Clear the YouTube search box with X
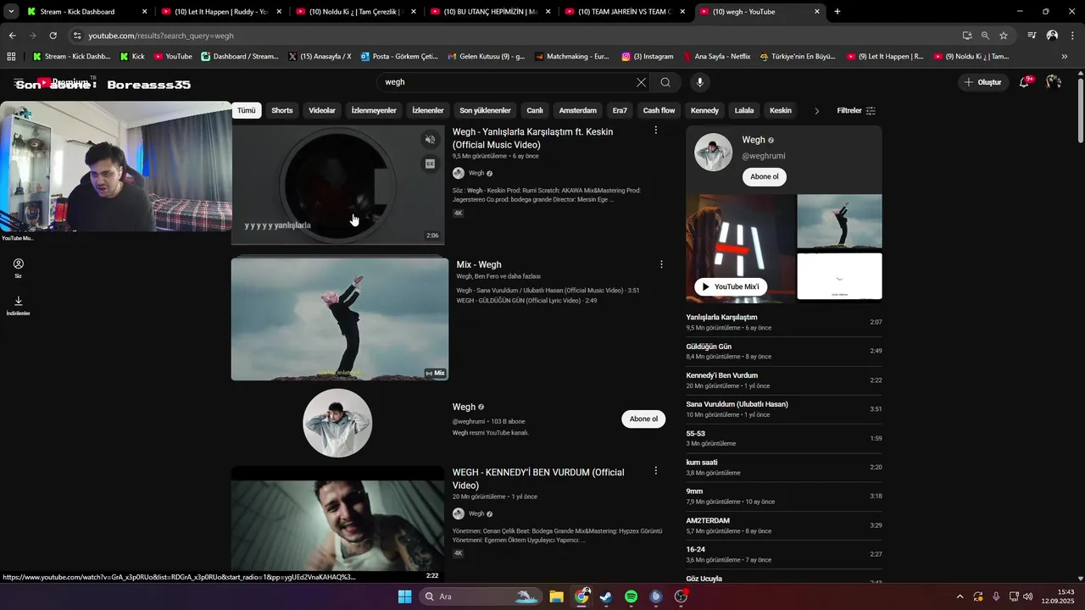This screenshot has width=1085, height=610. pos(641,82)
